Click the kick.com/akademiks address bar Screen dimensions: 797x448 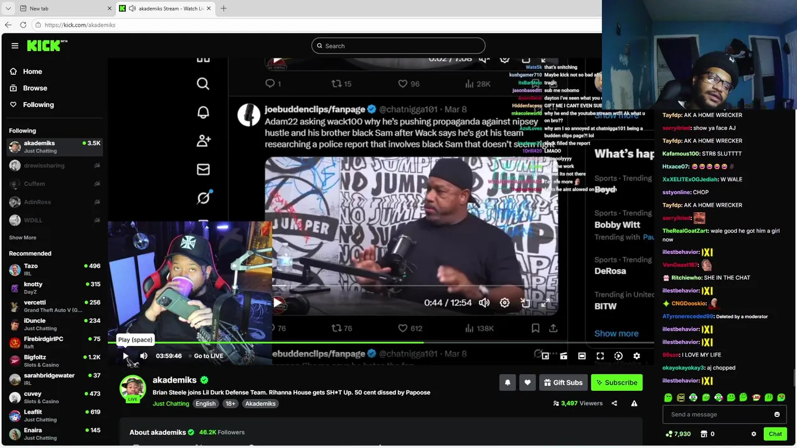point(318,25)
